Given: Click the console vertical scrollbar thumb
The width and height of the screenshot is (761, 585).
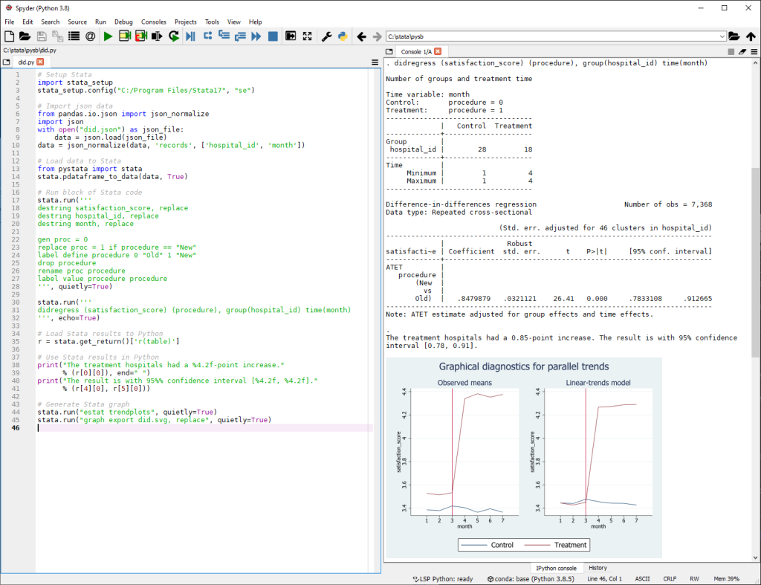Looking at the screenshot, I should (755, 262).
